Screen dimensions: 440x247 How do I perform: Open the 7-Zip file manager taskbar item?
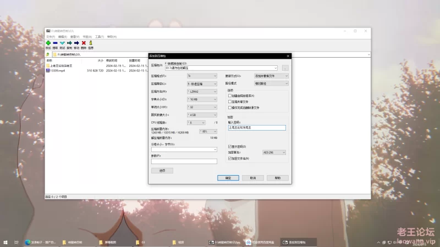tap(224, 242)
